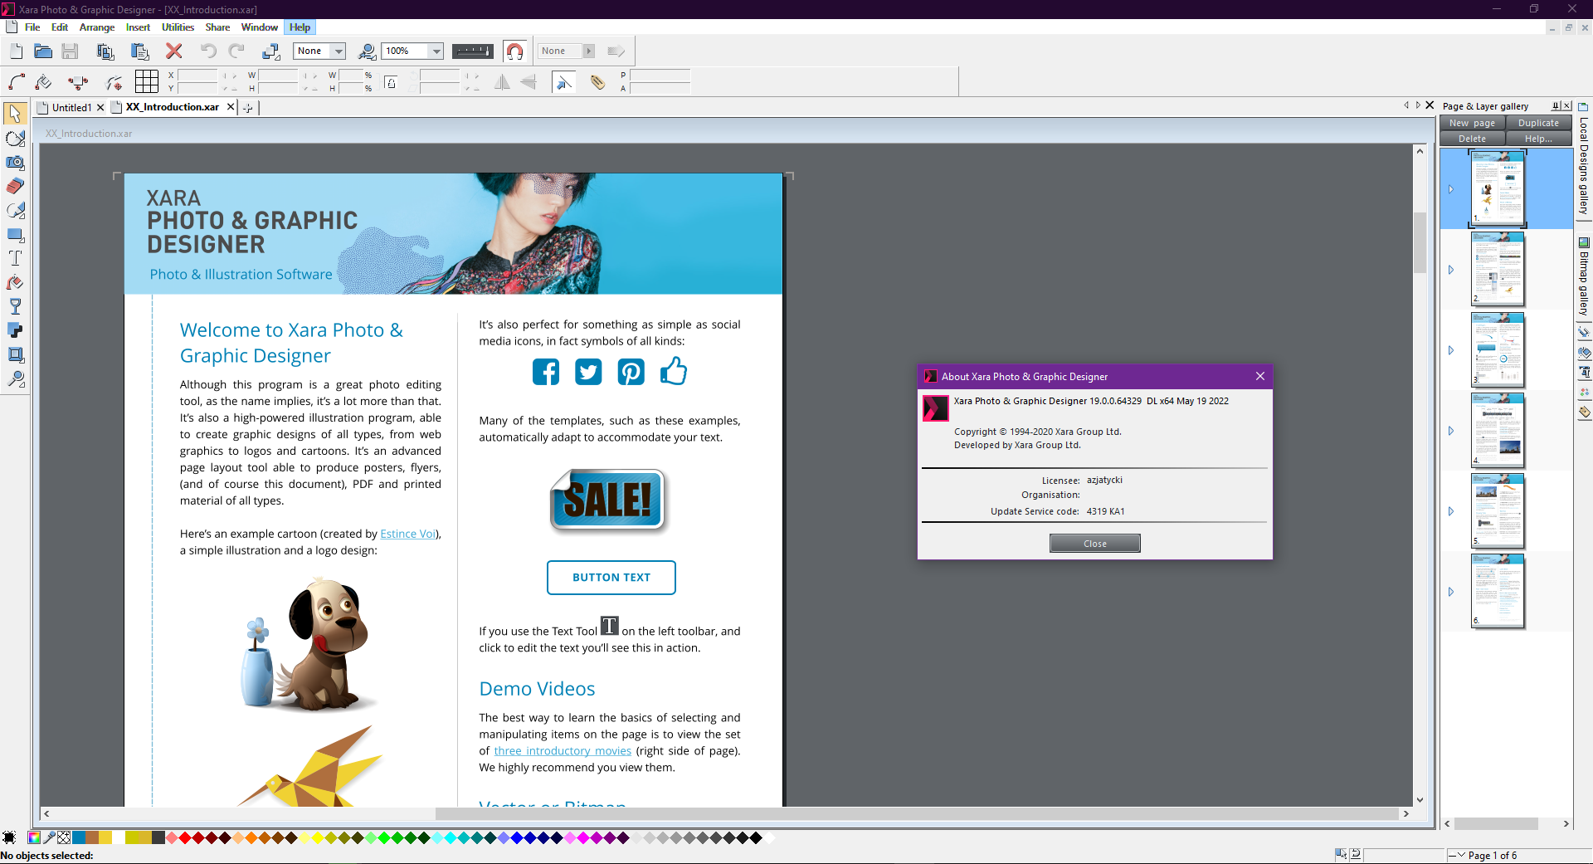Create a new document
This screenshot has width=1593, height=864.
[17, 51]
